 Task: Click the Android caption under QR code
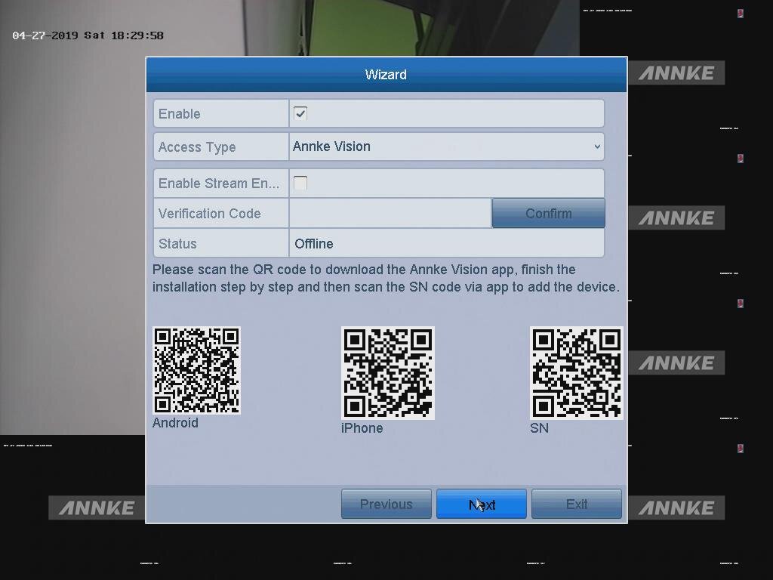[x=175, y=423]
